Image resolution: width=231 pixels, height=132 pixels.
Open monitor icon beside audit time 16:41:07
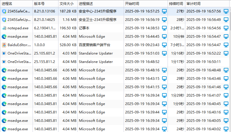click(x=226, y=95)
